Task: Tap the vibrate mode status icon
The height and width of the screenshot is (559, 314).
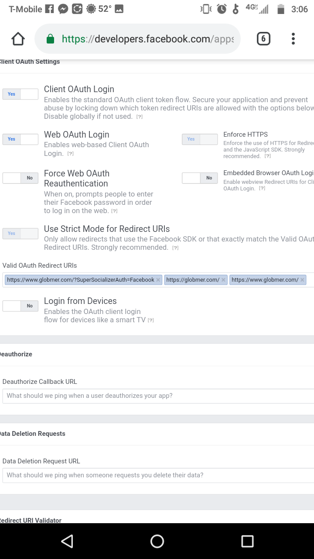Action: tap(205, 9)
